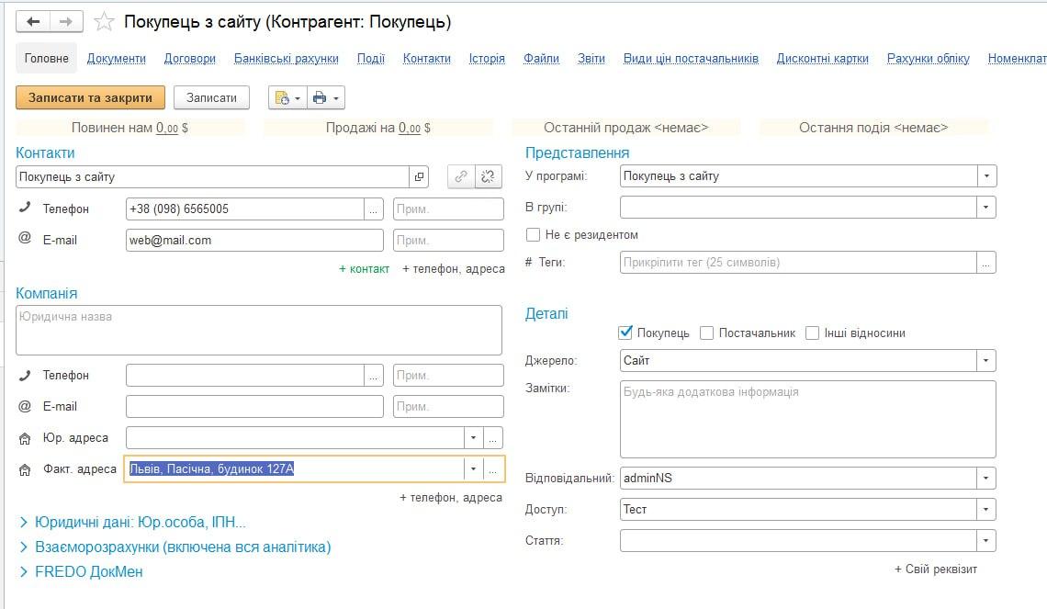This screenshot has width=1047, height=609.
Task: Open the Банківські рахунки tab
Action: (x=286, y=58)
